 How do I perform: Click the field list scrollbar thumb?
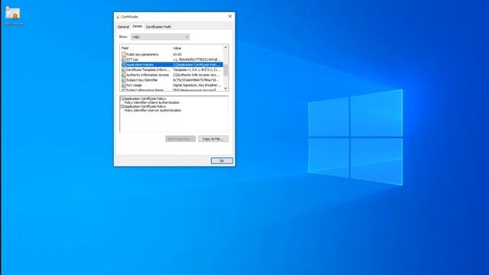click(225, 70)
